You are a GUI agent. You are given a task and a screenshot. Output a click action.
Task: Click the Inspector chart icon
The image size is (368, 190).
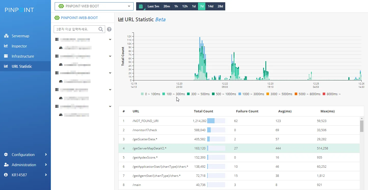[6, 46]
